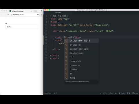Click the html lang="en" code line
The image size is (139, 104).
(x=60, y=19)
